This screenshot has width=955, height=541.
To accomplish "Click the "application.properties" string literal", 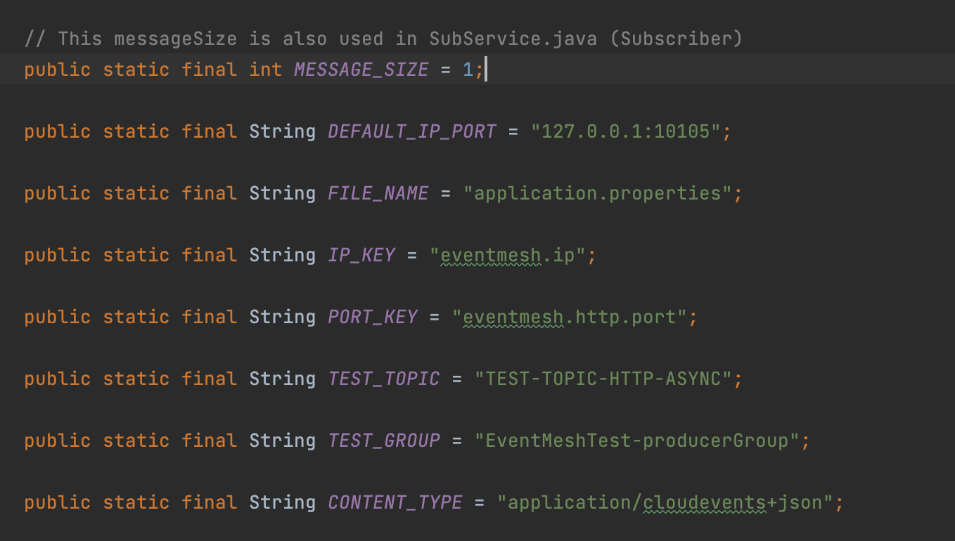I will click(x=597, y=193).
